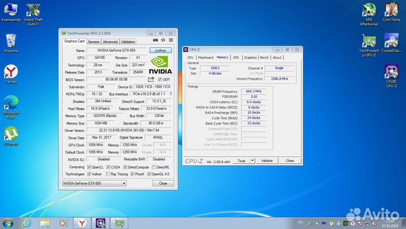Image resolution: width=406 pixels, height=229 pixels.
Task: Switch to CPU-Z CPU tab
Action: [191, 58]
